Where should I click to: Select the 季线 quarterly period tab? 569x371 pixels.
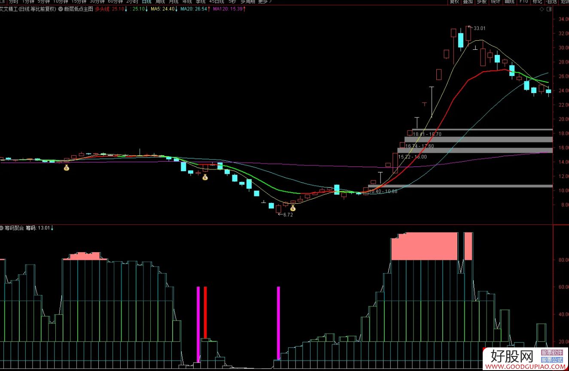pyautogui.click(x=201, y=2)
